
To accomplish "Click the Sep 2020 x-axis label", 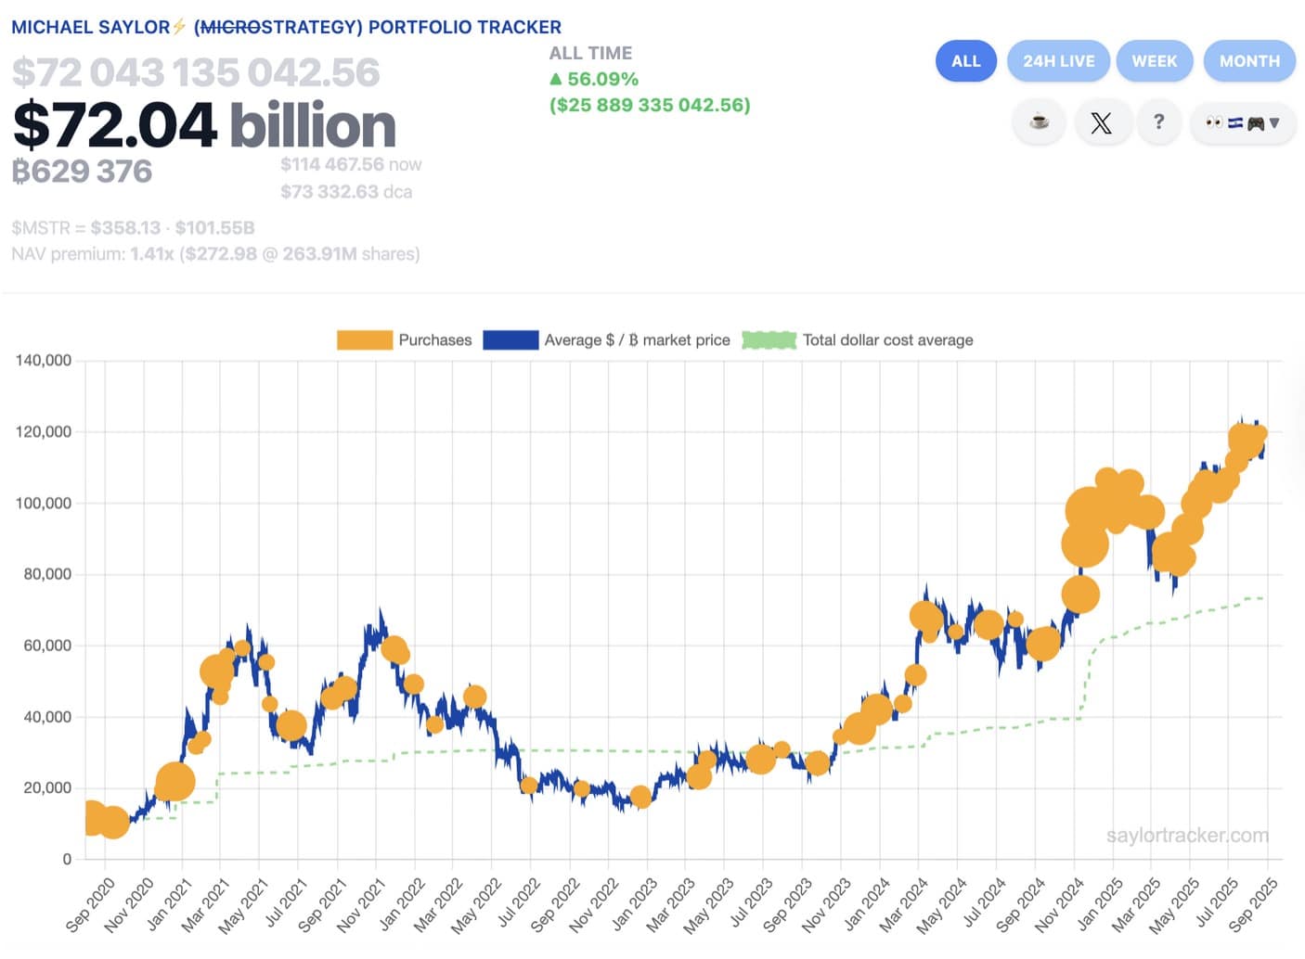I will tap(90, 904).
